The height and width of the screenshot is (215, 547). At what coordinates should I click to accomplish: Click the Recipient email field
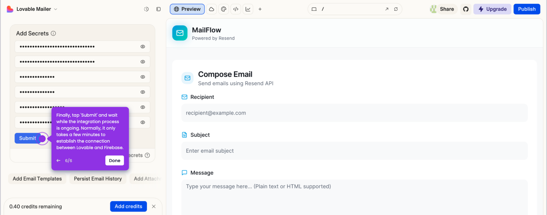coord(354,113)
